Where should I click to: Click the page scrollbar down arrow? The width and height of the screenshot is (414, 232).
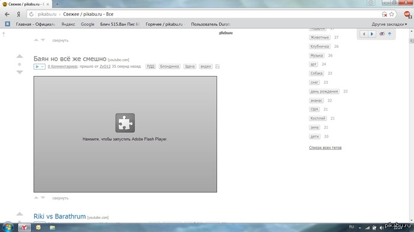click(412, 220)
